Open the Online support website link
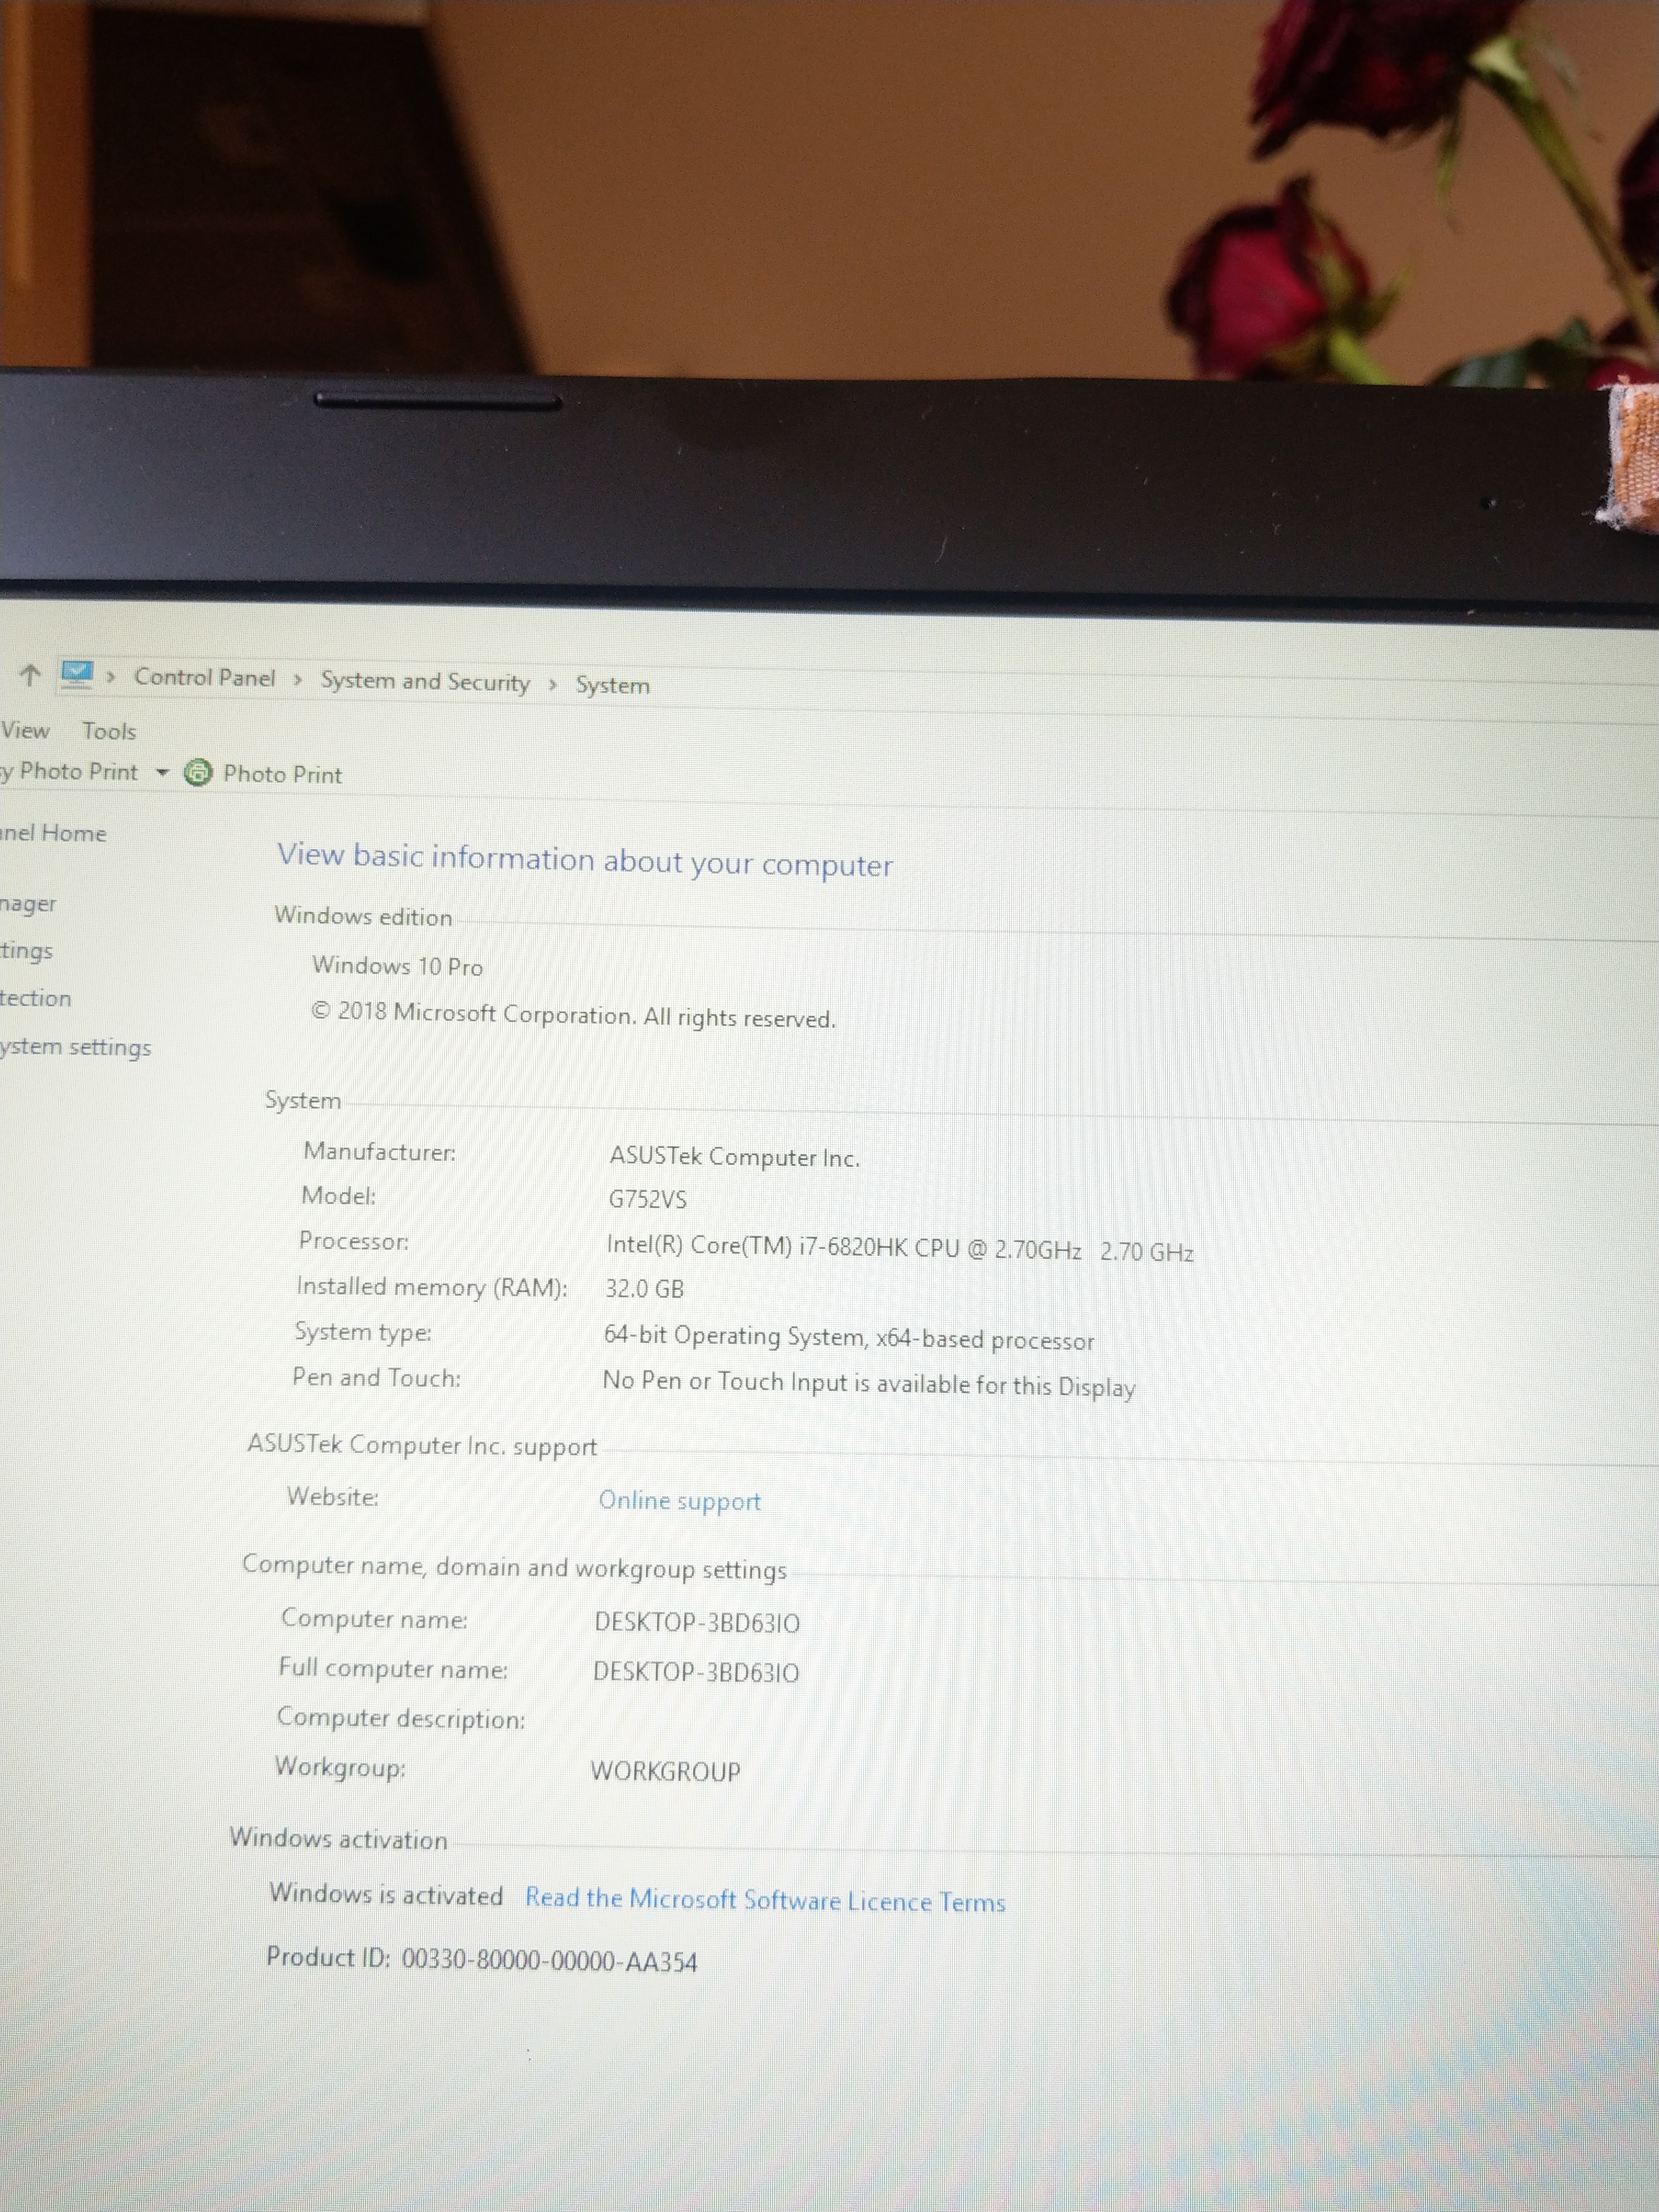Screen dimensions: 1659x2212 (680, 1500)
